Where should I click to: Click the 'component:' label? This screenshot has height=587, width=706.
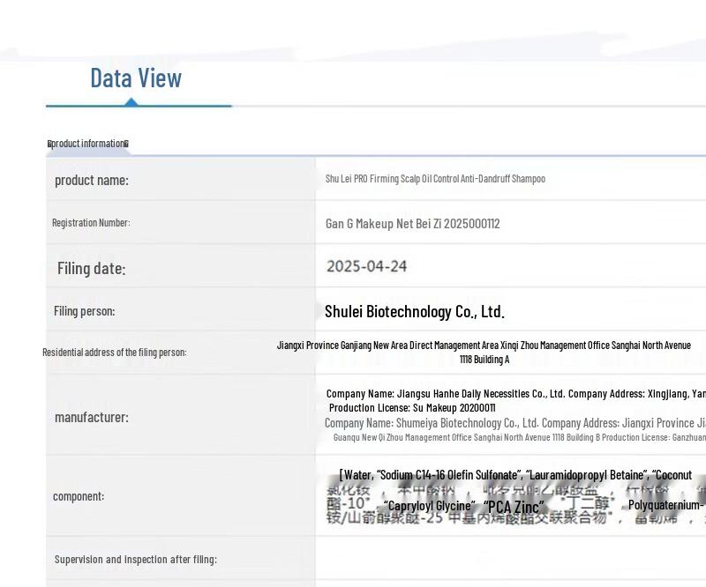pyautogui.click(x=79, y=496)
